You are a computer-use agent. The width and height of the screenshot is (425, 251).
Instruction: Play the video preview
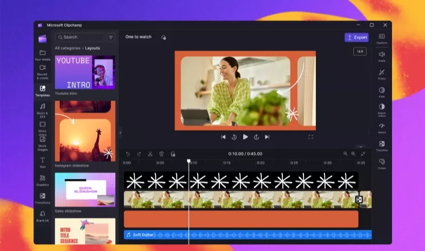[245, 137]
